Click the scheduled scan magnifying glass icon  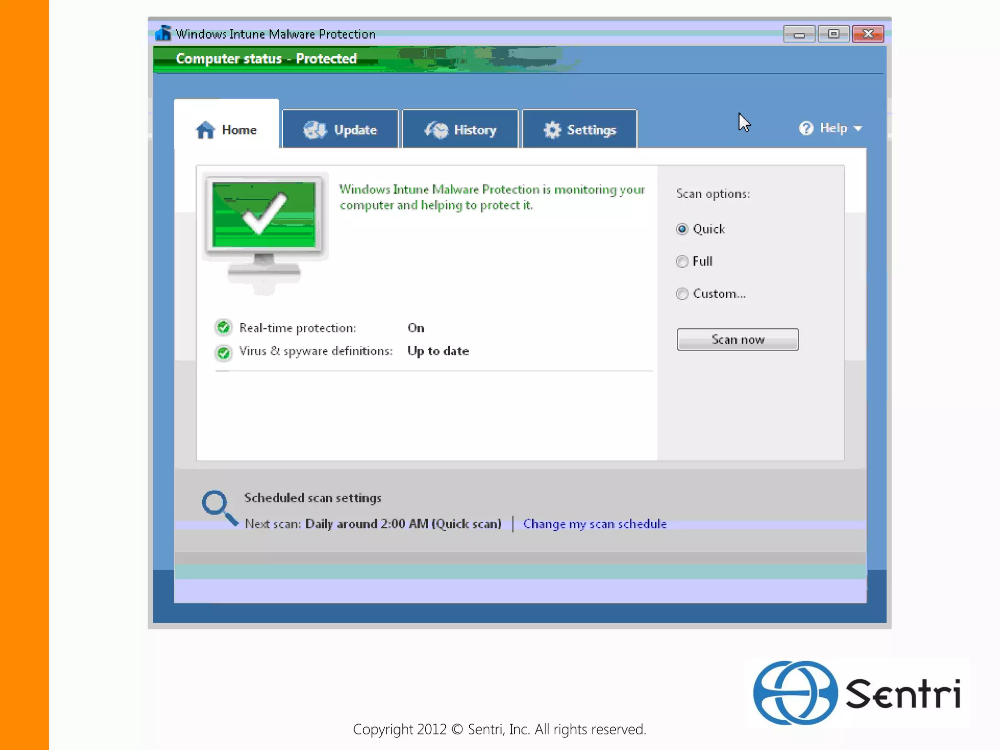pos(218,508)
